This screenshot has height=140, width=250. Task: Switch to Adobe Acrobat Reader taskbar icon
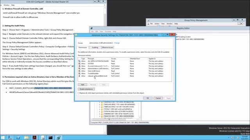click(x=34, y=138)
